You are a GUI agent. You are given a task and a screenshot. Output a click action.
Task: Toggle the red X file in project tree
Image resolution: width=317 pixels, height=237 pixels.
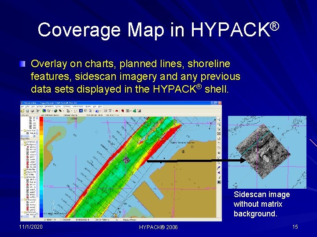point(28,147)
